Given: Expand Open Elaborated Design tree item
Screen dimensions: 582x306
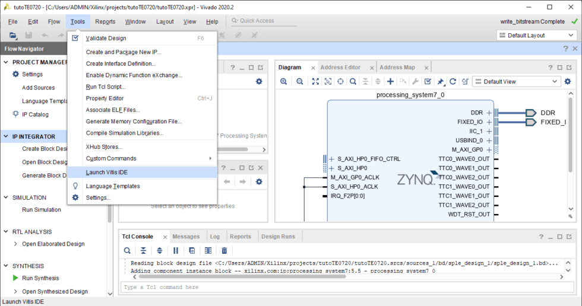Looking at the screenshot, I should pyautogui.click(x=15, y=244).
